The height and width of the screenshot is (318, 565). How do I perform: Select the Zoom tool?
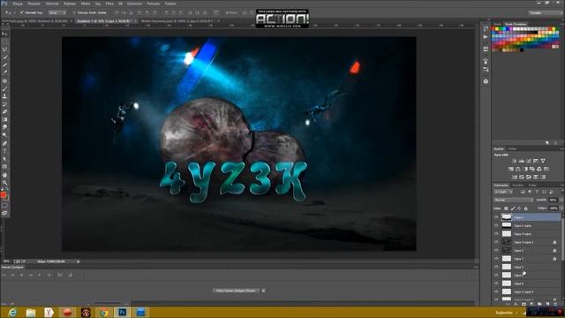click(x=4, y=183)
